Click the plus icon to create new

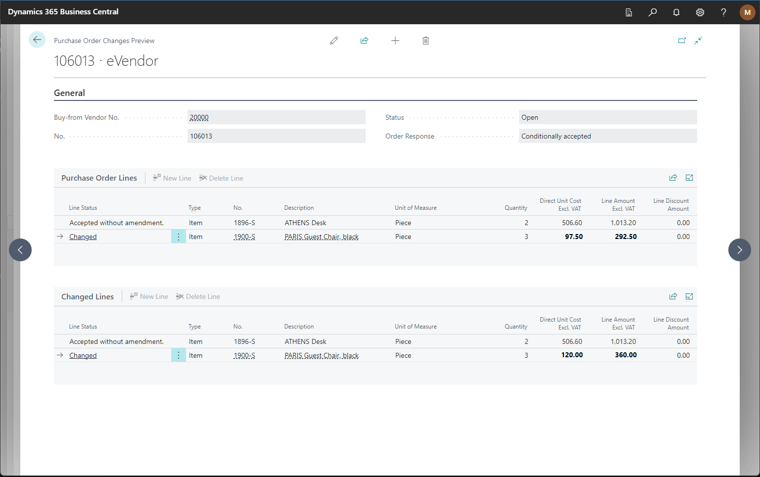click(x=395, y=41)
